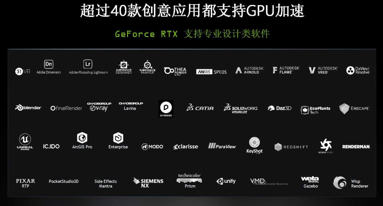Select the PocketStudio3D text
Viewport: 383px width, 206px height.
click(x=64, y=181)
